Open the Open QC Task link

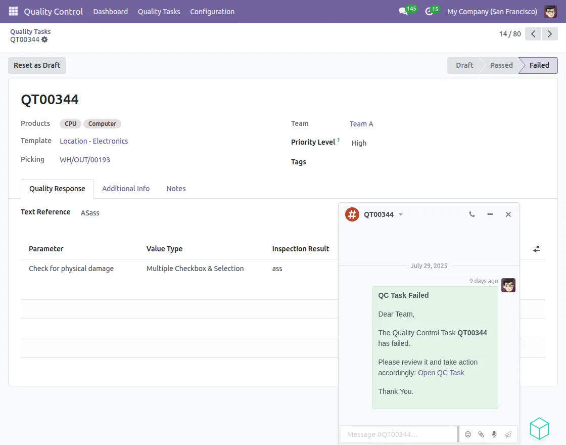click(x=441, y=373)
